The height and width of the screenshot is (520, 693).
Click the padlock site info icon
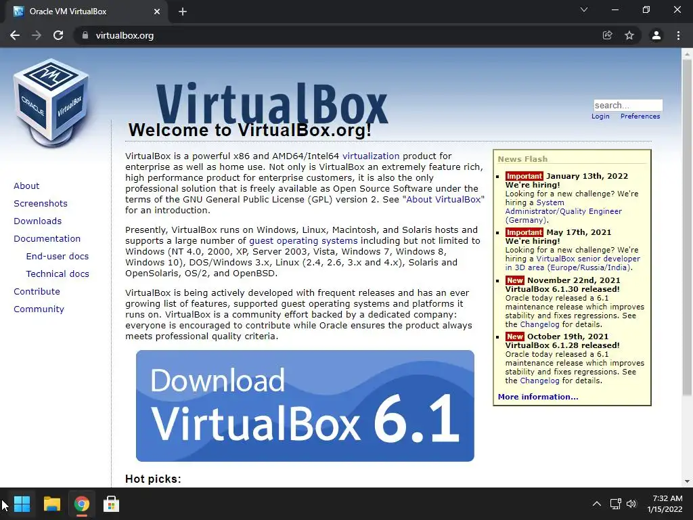[85, 35]
